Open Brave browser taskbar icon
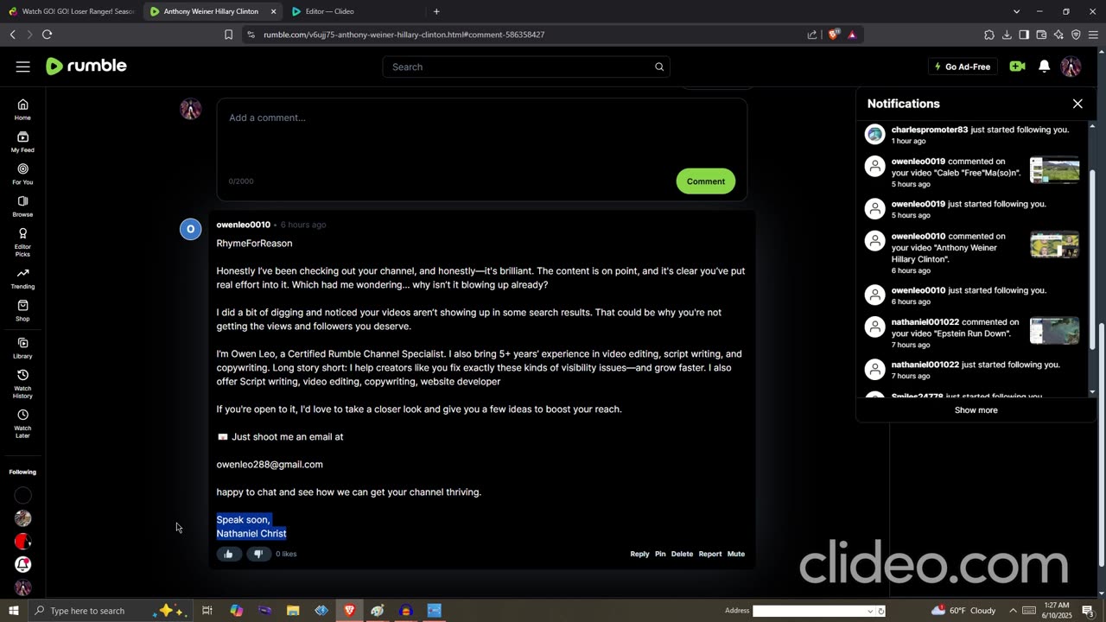This screenshot has height=622, width=1106. pyautogui.click(x=349, y=611)
